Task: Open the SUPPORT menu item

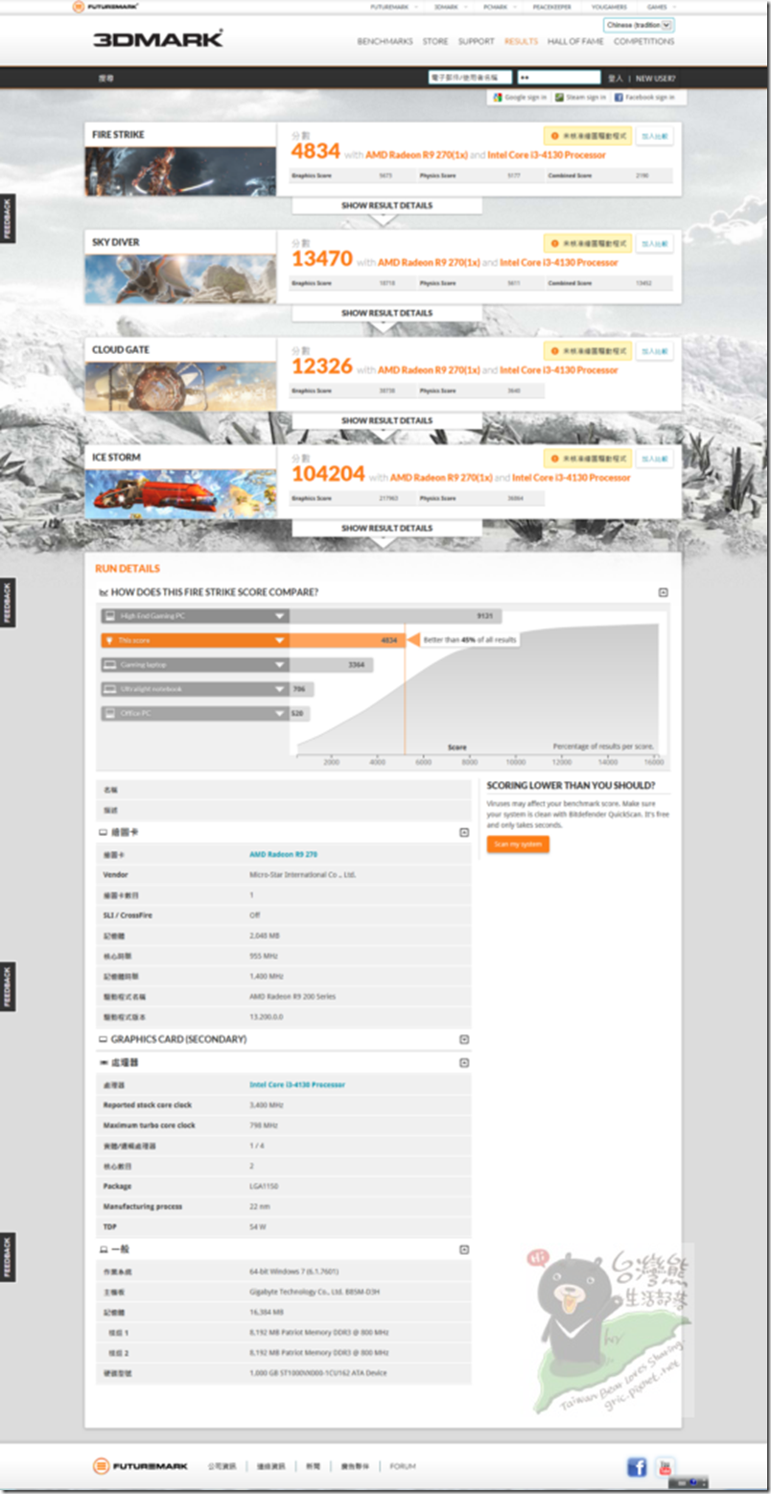Action: (477, 41)
